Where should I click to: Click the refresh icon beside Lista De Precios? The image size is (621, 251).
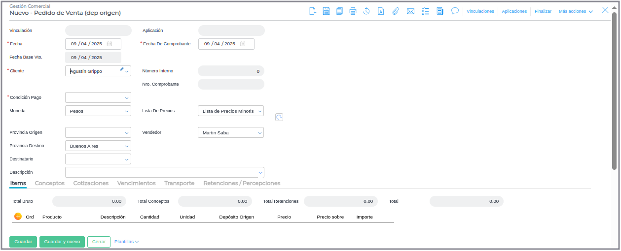pos(279,117)
